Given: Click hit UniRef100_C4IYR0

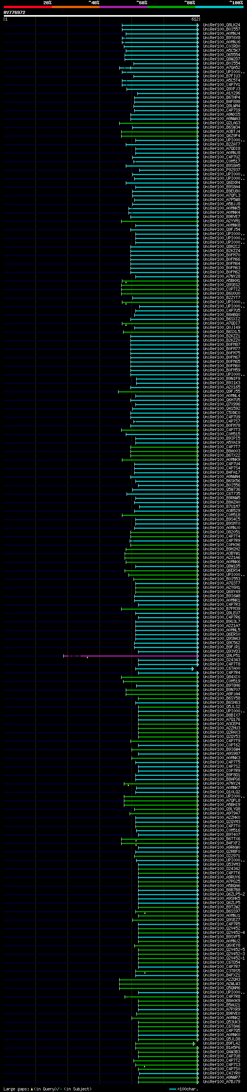Looking at the screenshot, I should point(222,1073).
